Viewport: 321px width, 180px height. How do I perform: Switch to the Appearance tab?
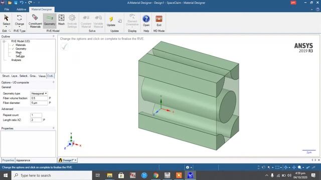[23, 160]
